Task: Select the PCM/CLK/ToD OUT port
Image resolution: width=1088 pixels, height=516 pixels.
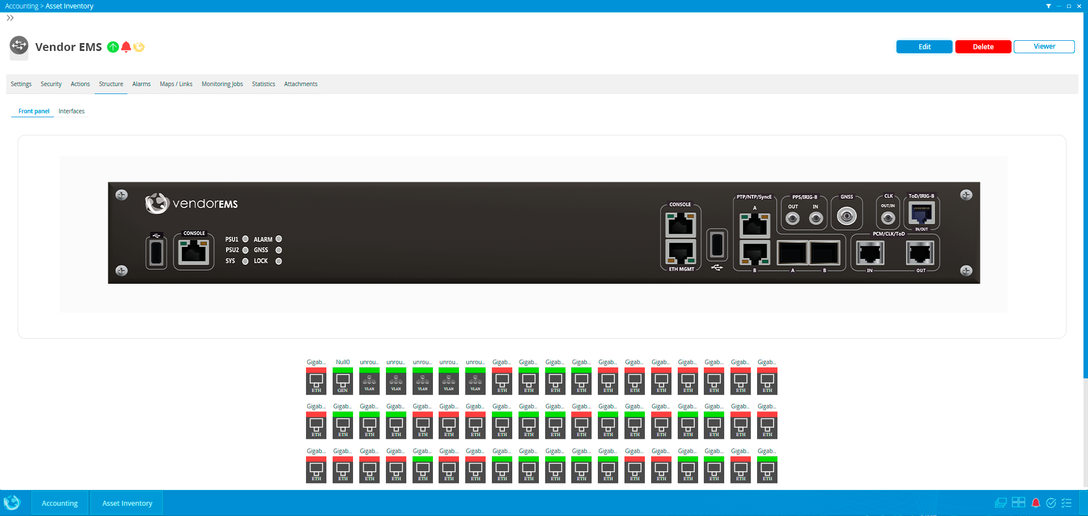Action: pos(920,253)
